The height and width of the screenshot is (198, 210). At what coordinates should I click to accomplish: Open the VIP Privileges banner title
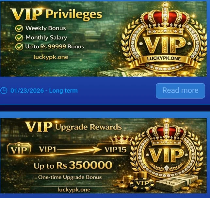[56, 14]
